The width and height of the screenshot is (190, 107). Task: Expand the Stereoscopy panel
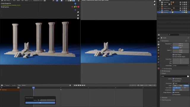pyautogui.click(x=161, y=71)
